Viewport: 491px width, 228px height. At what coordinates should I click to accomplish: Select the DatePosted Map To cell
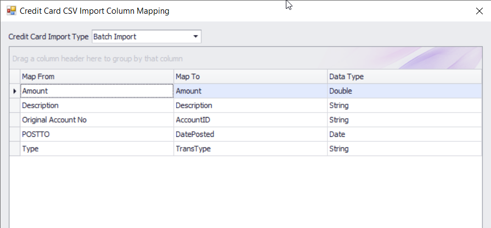(250, 134)
